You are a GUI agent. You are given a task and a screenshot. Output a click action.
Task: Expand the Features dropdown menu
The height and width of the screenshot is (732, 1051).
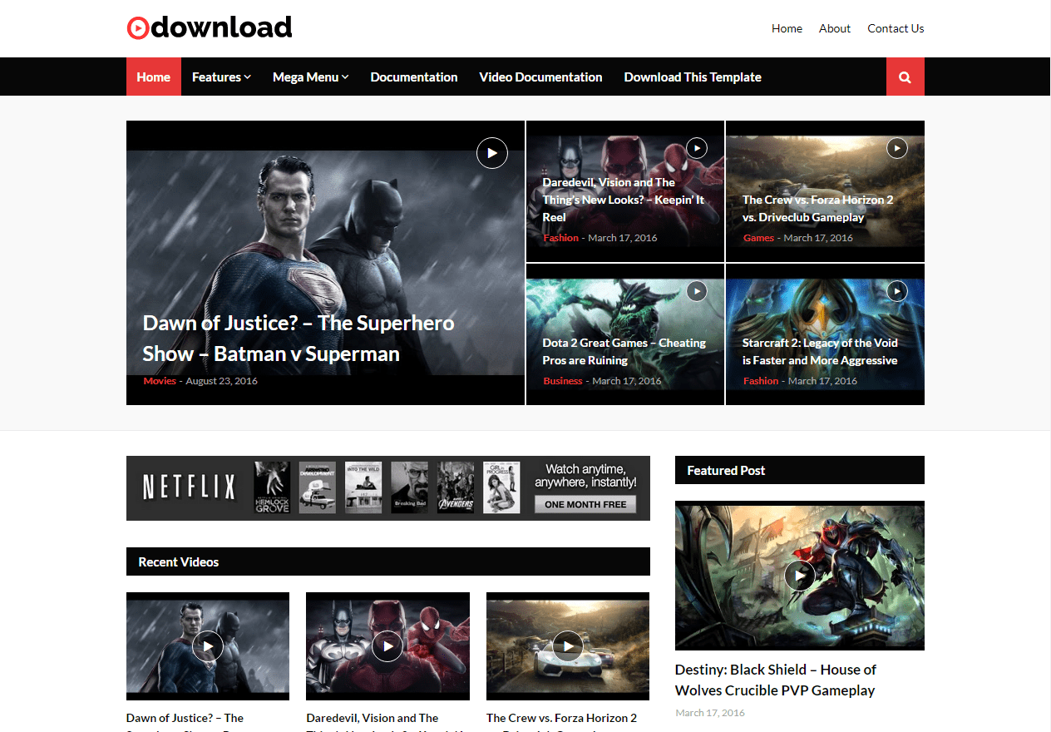(x=221, y=77)
